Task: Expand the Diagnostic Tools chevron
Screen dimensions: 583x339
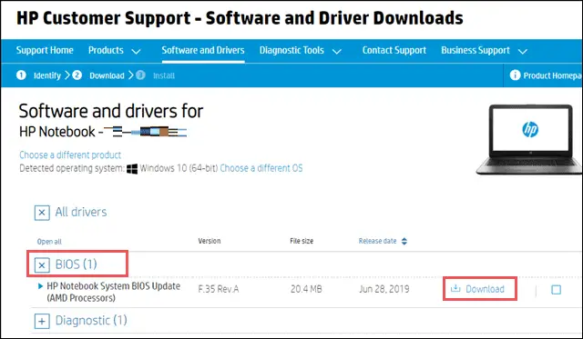Action: pyautogui.click(x=337, y=52)
